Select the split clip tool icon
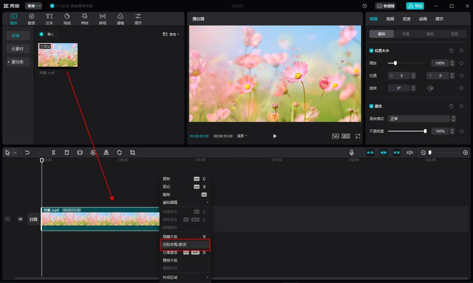Screen dimensions: 473x283 (x=54, y=152)
